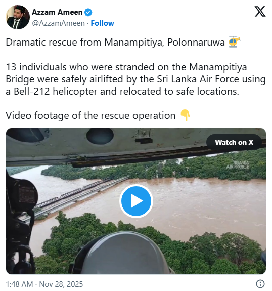Screen dimensions: 272x291
Task: Click the helicopter emoji in the tweet
Action: coord(234,42)
